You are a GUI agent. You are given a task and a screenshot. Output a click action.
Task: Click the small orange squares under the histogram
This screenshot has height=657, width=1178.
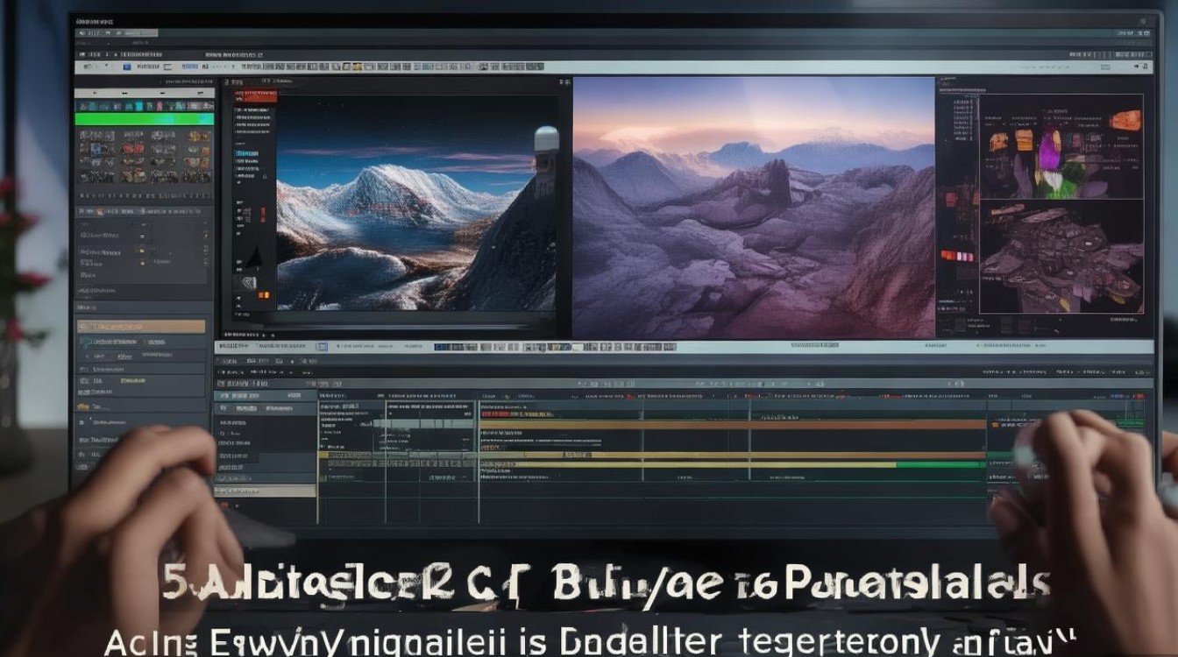[x=262, y=293]
